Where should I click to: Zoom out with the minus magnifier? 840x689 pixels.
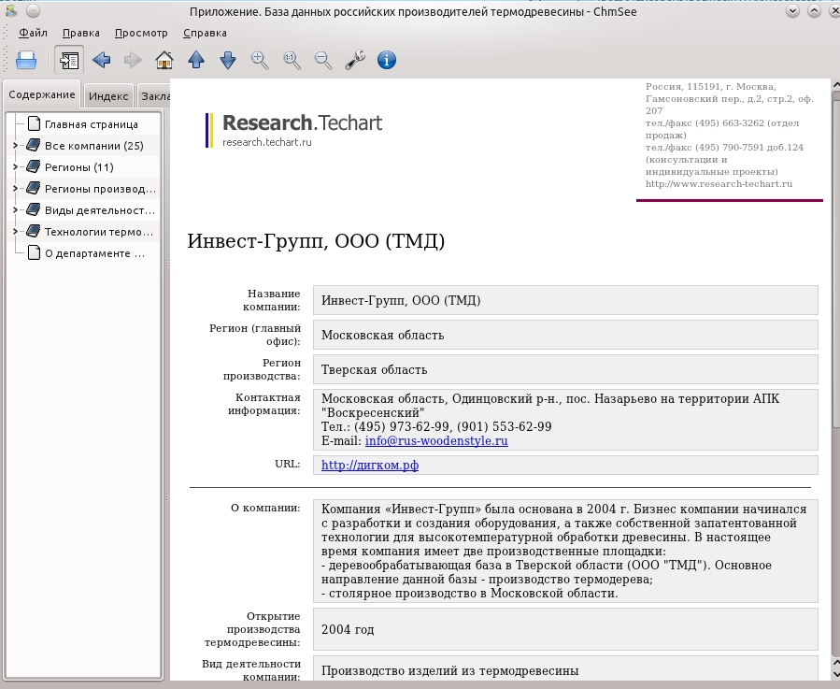click(323, 60)
